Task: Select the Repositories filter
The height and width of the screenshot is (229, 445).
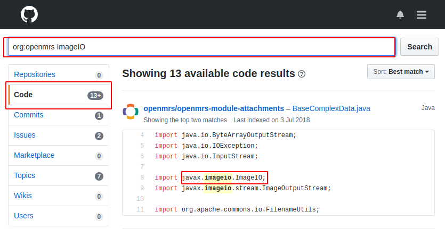Action: point(59,75)
